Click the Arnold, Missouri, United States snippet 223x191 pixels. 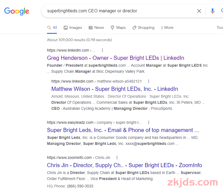(x=120, y=96)
